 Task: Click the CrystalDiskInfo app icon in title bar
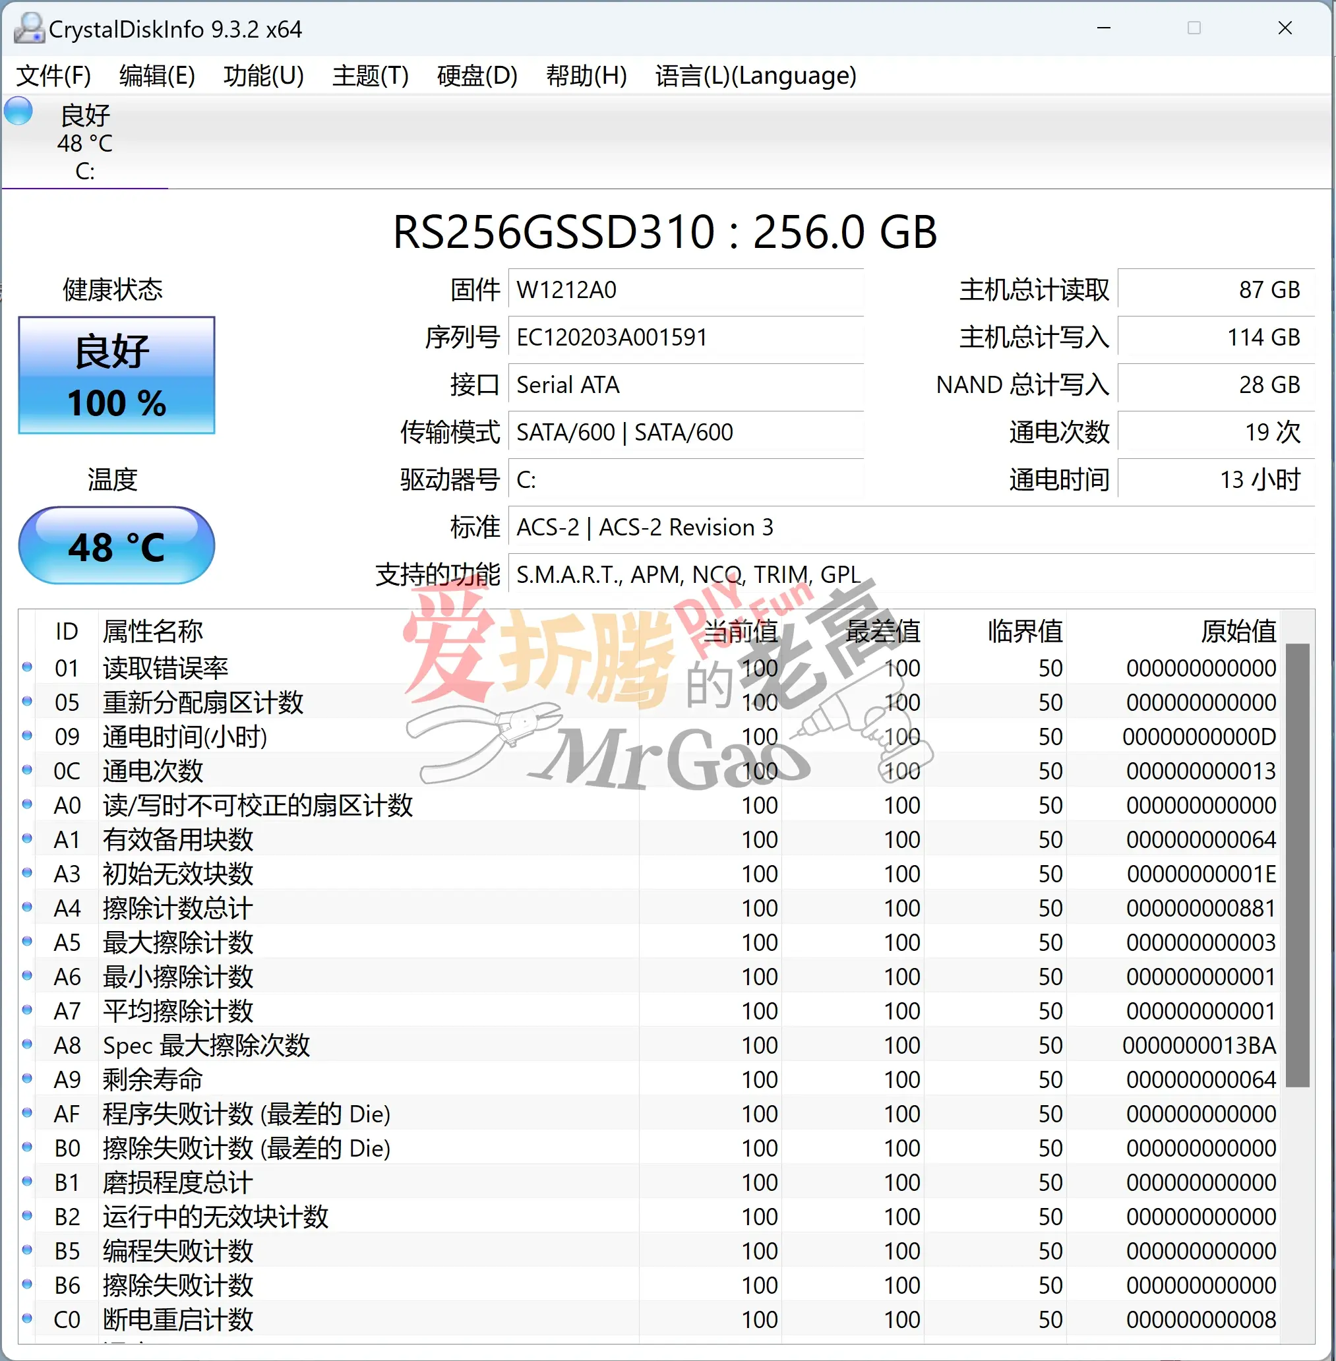click(30, 28)
